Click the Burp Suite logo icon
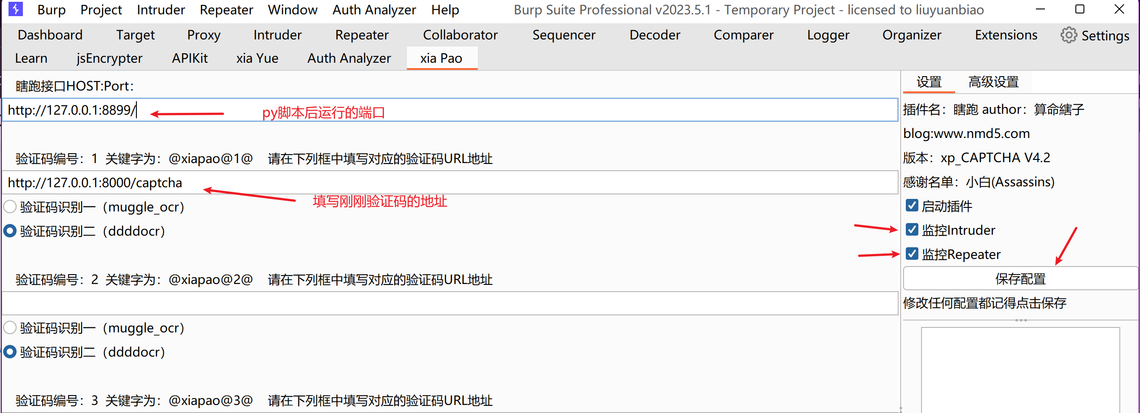Image resolution: width=1140 pixels, height=413 pixels. (x=15, y=9)
